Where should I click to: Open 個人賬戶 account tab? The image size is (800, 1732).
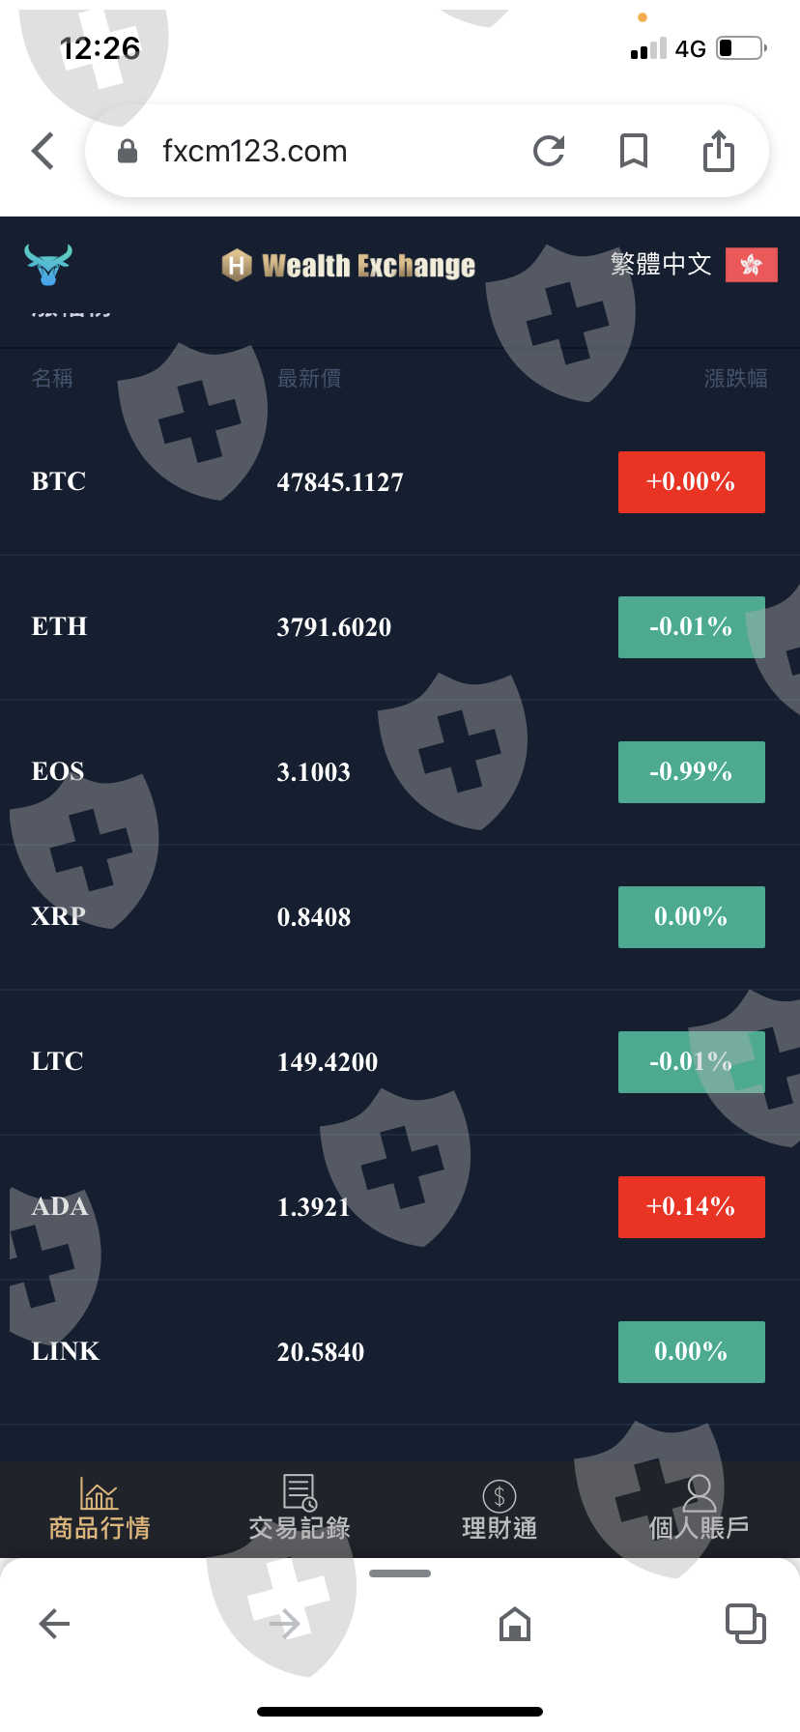[x=699, y=1510]
